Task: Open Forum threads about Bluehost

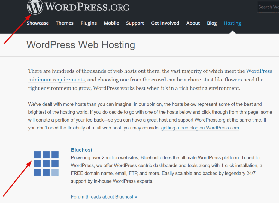Action: (x=104, y=197)
